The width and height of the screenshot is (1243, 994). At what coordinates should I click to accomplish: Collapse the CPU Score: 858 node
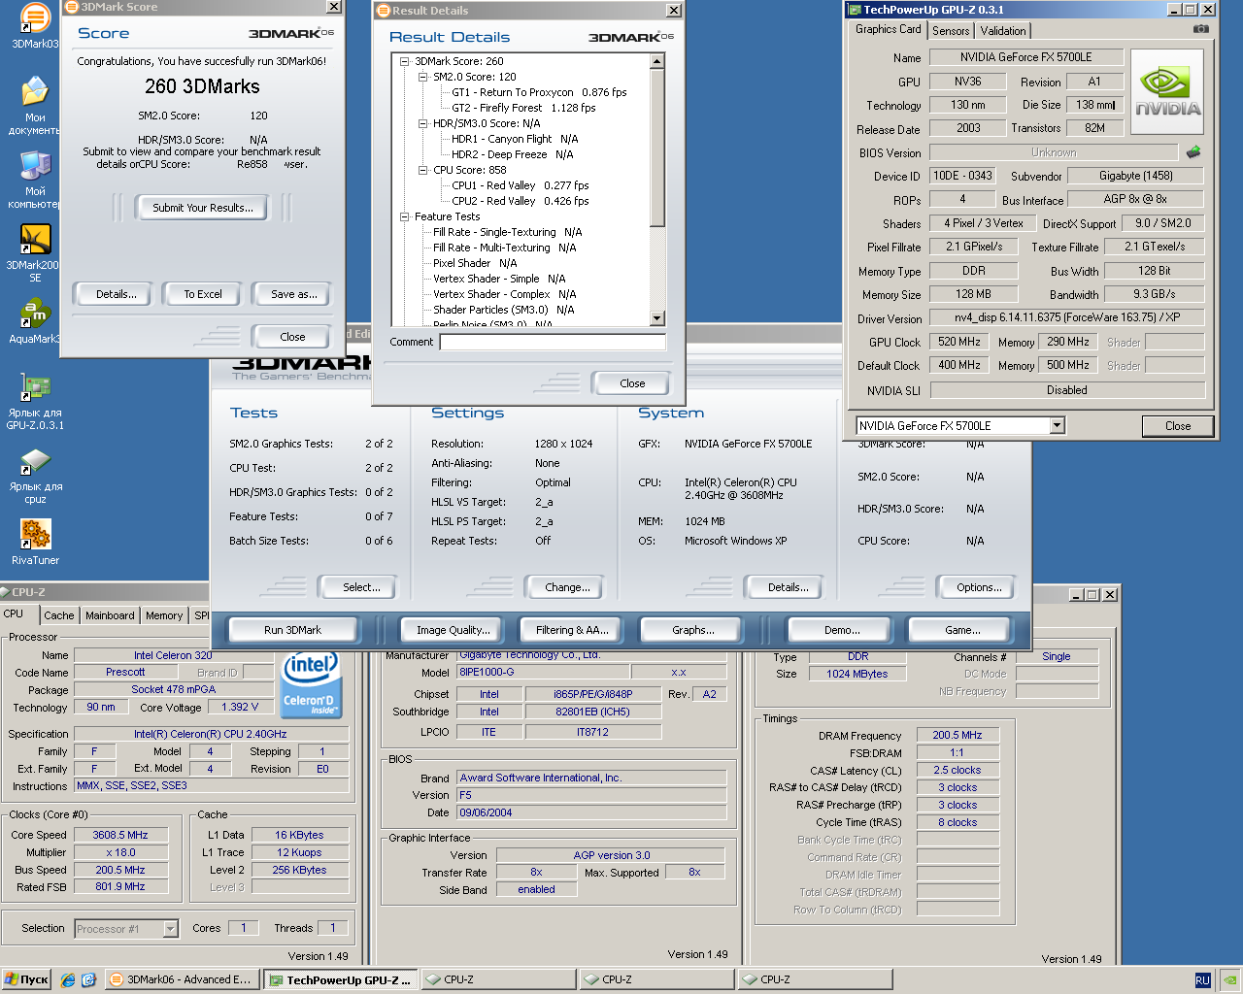pos(423,170)
